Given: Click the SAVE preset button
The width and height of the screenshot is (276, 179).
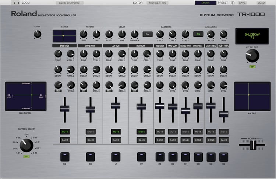Looking at the screenshot, I should pos(242,3).
